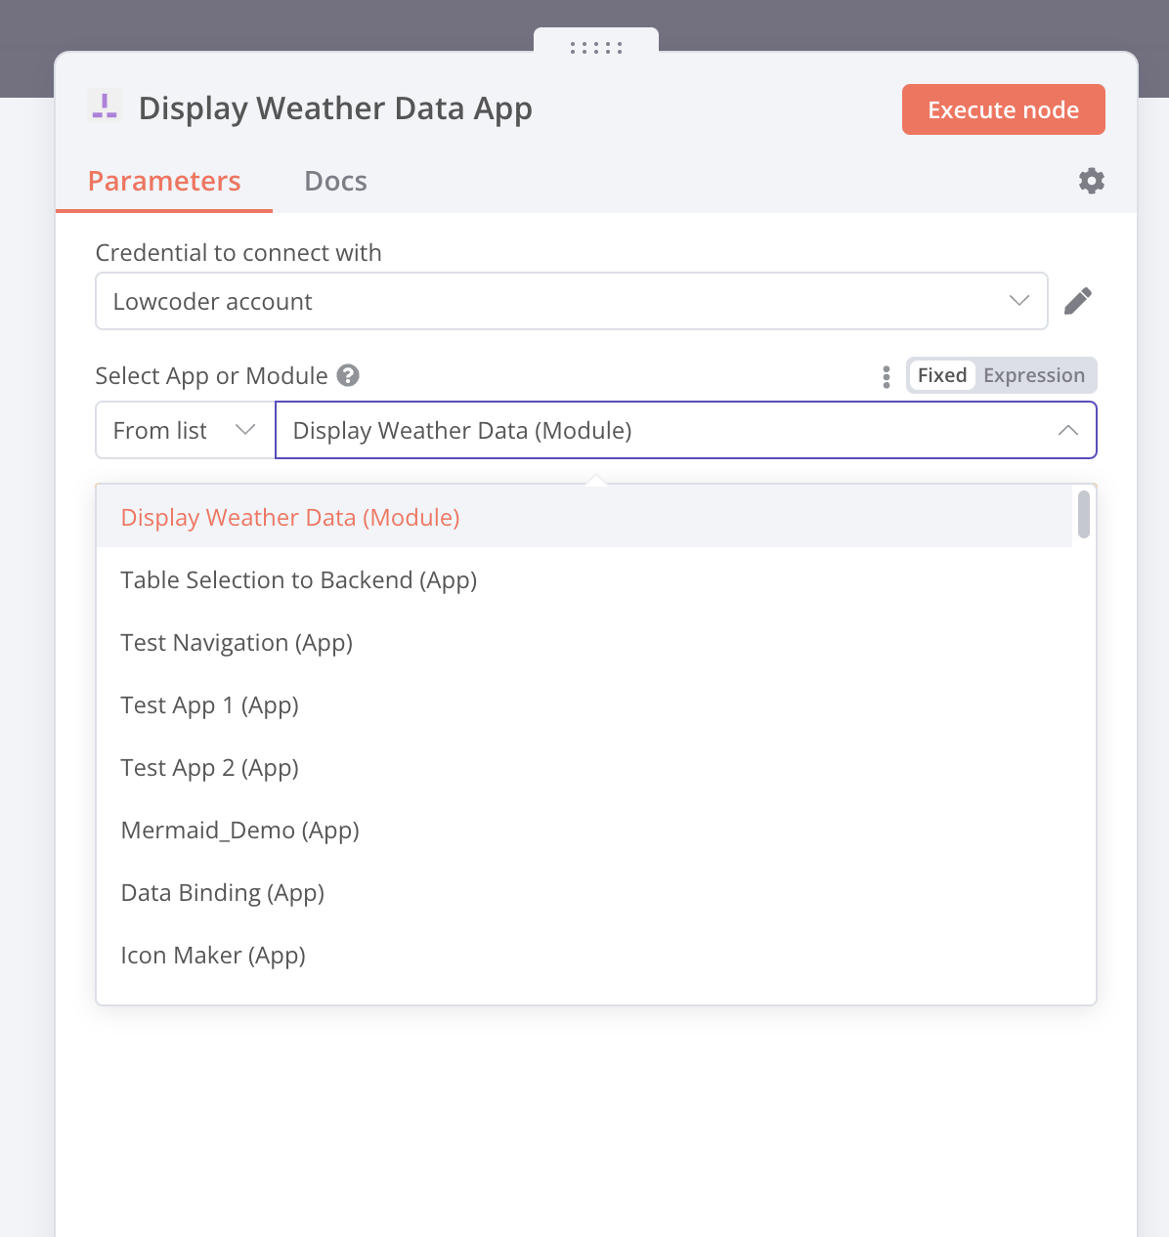Click the pencil icon to edit credential
The height and width of the screenshot is (1237, 1169).
1077,301
